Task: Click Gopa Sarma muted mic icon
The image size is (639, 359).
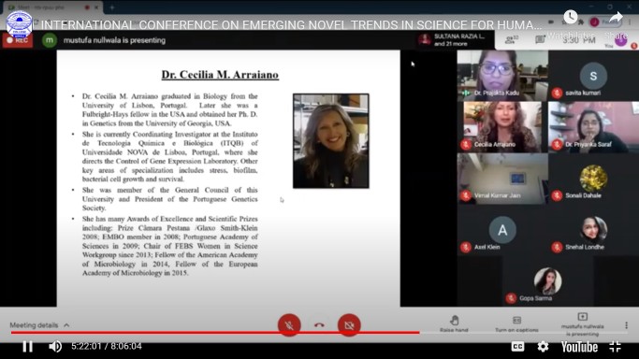Action: [511, 298]
